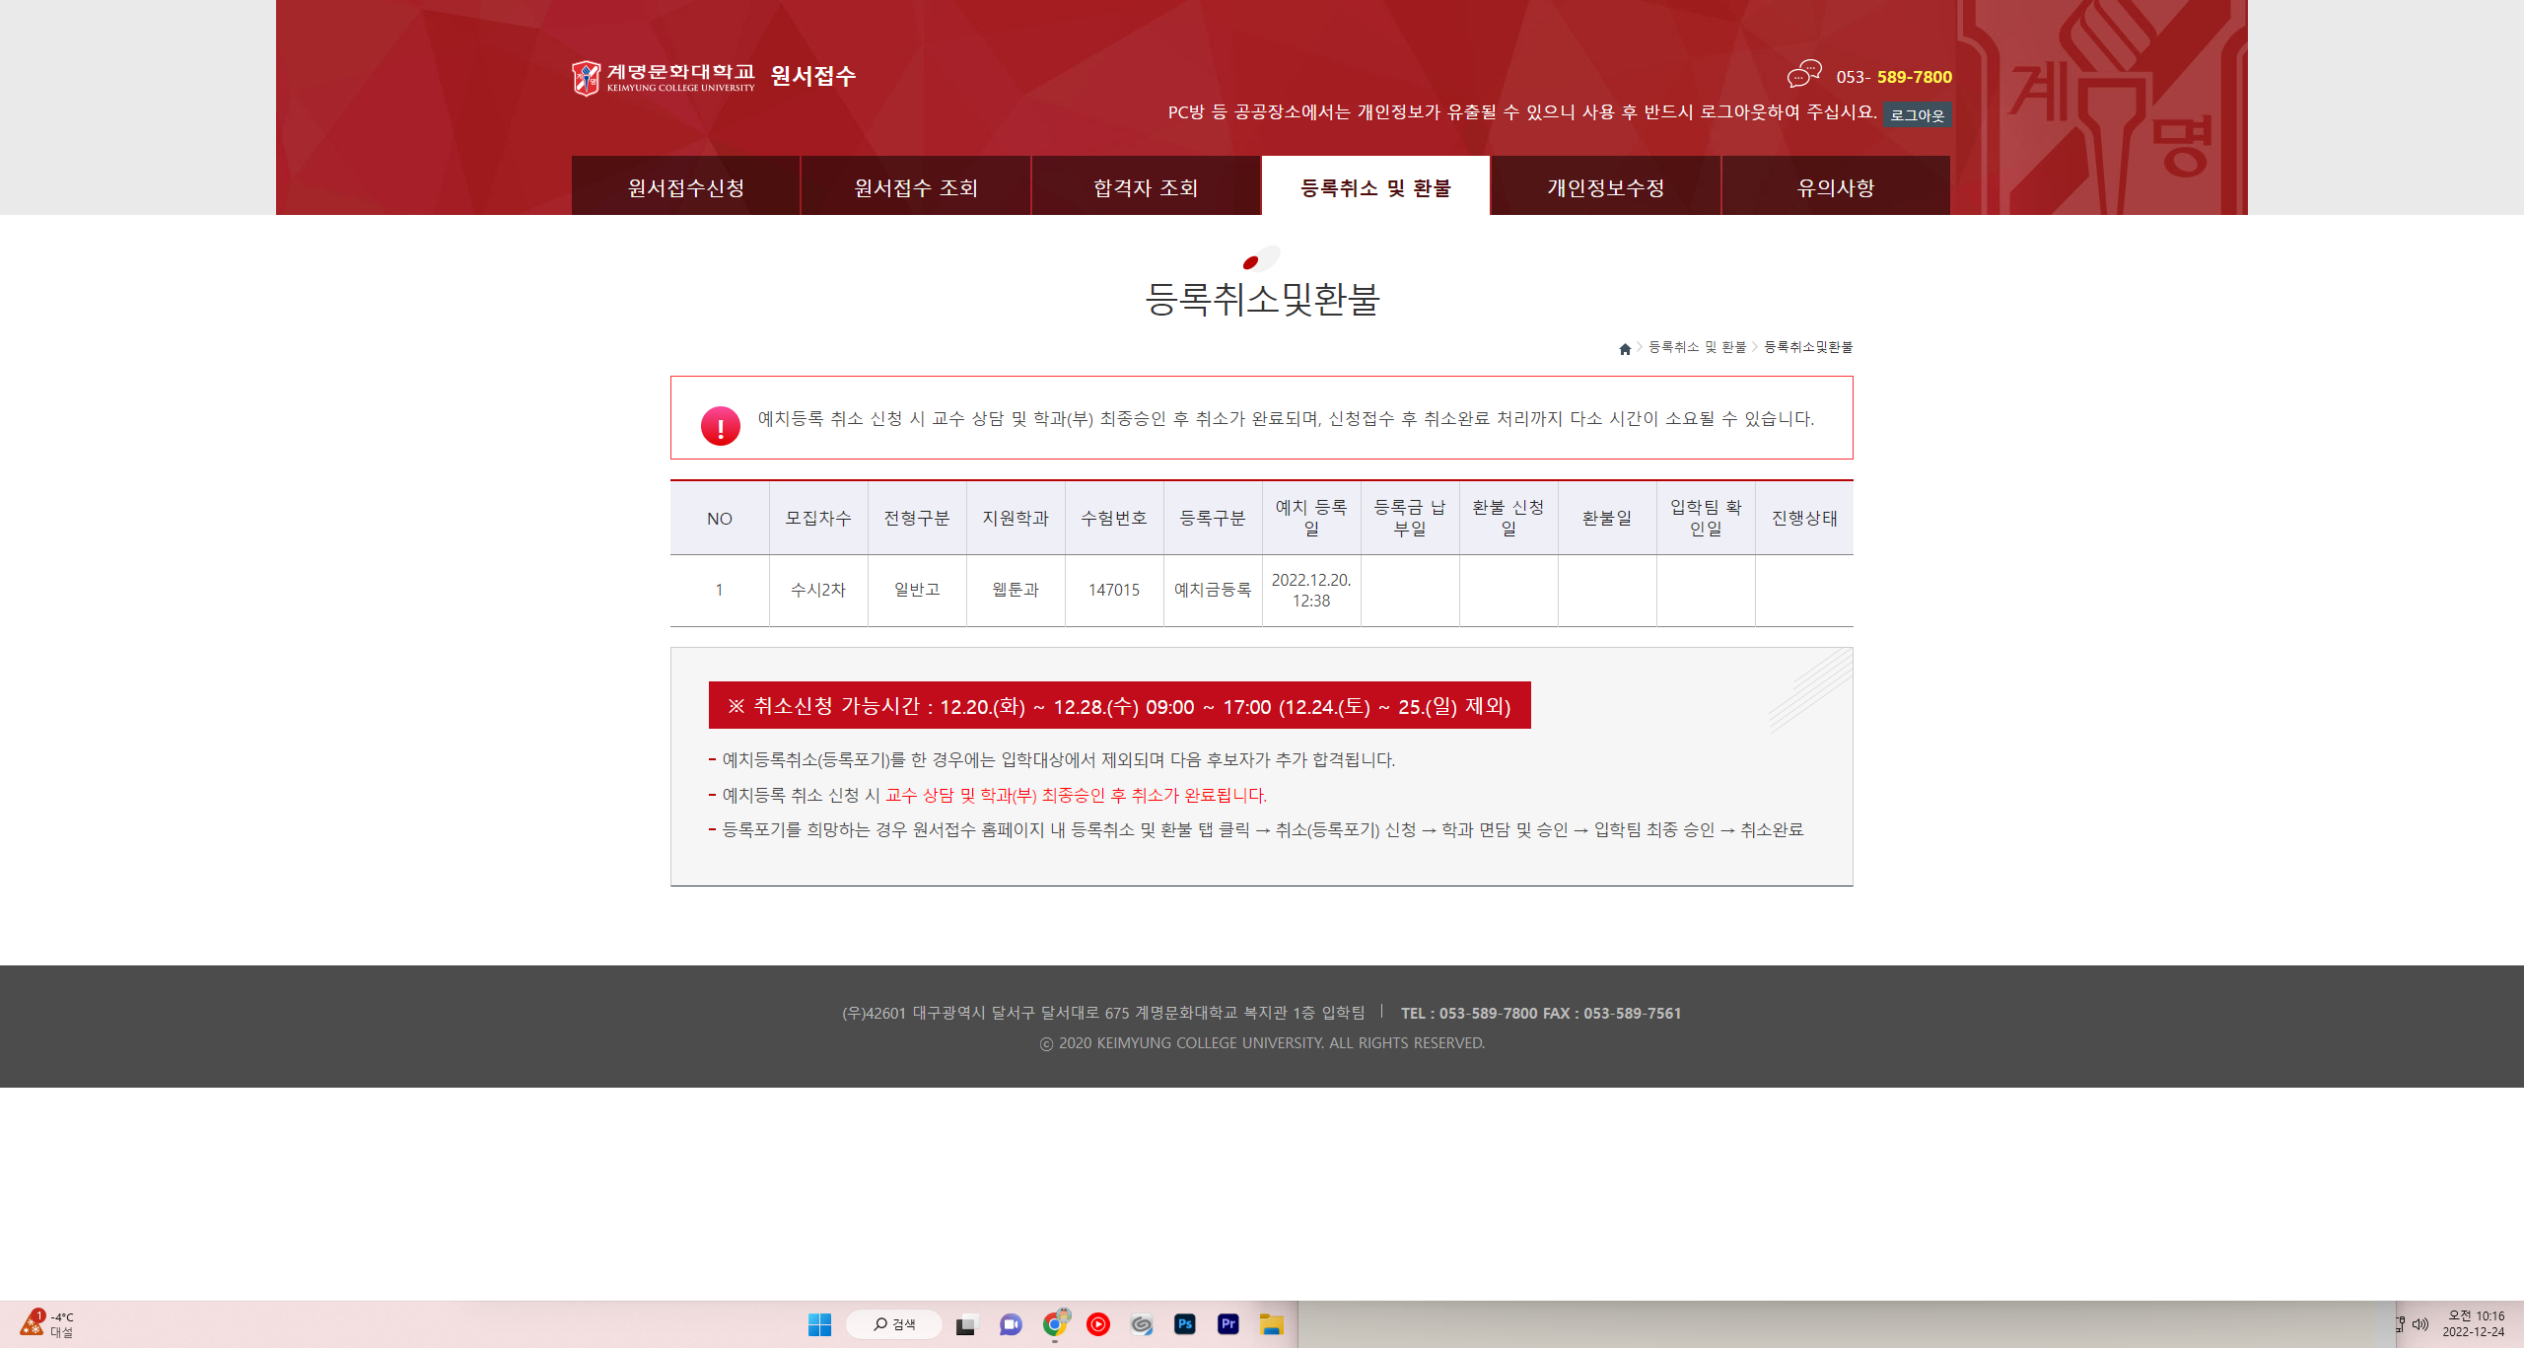Click the Chrome taskbar icon
The height and width of the screenshot is (1348, 2524).
coord(1054,1324)
